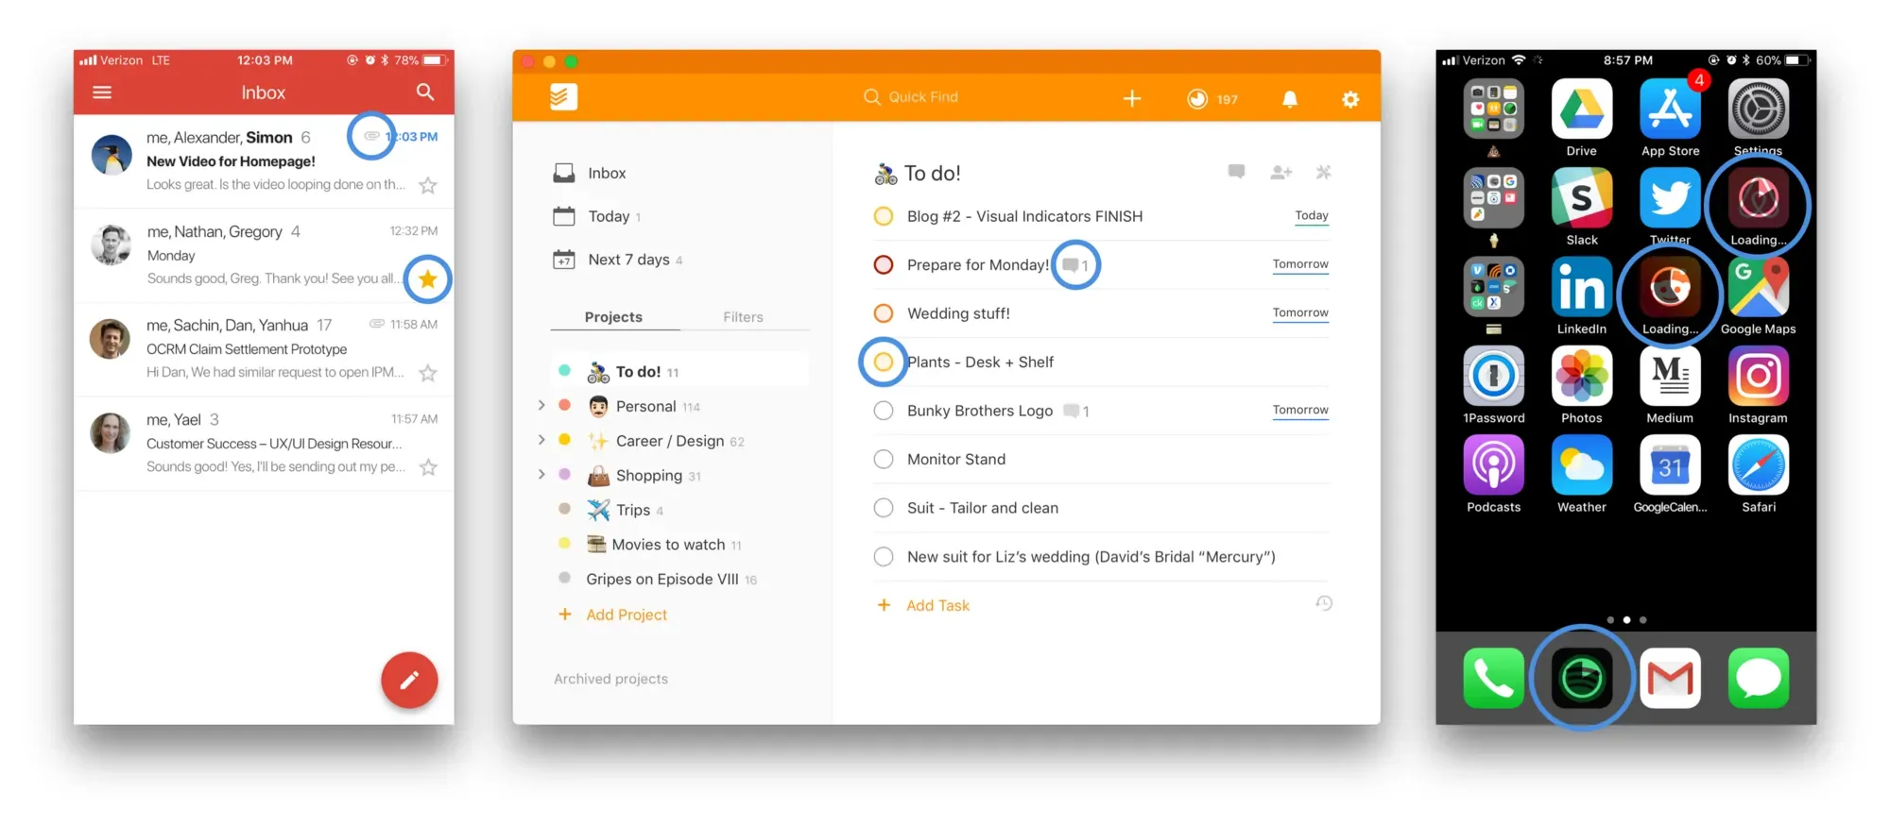The width and height of the screenshot is (1890, 826).
Task: Check off Bunky Brothers Logo task
Action: (x=884, y=411)
